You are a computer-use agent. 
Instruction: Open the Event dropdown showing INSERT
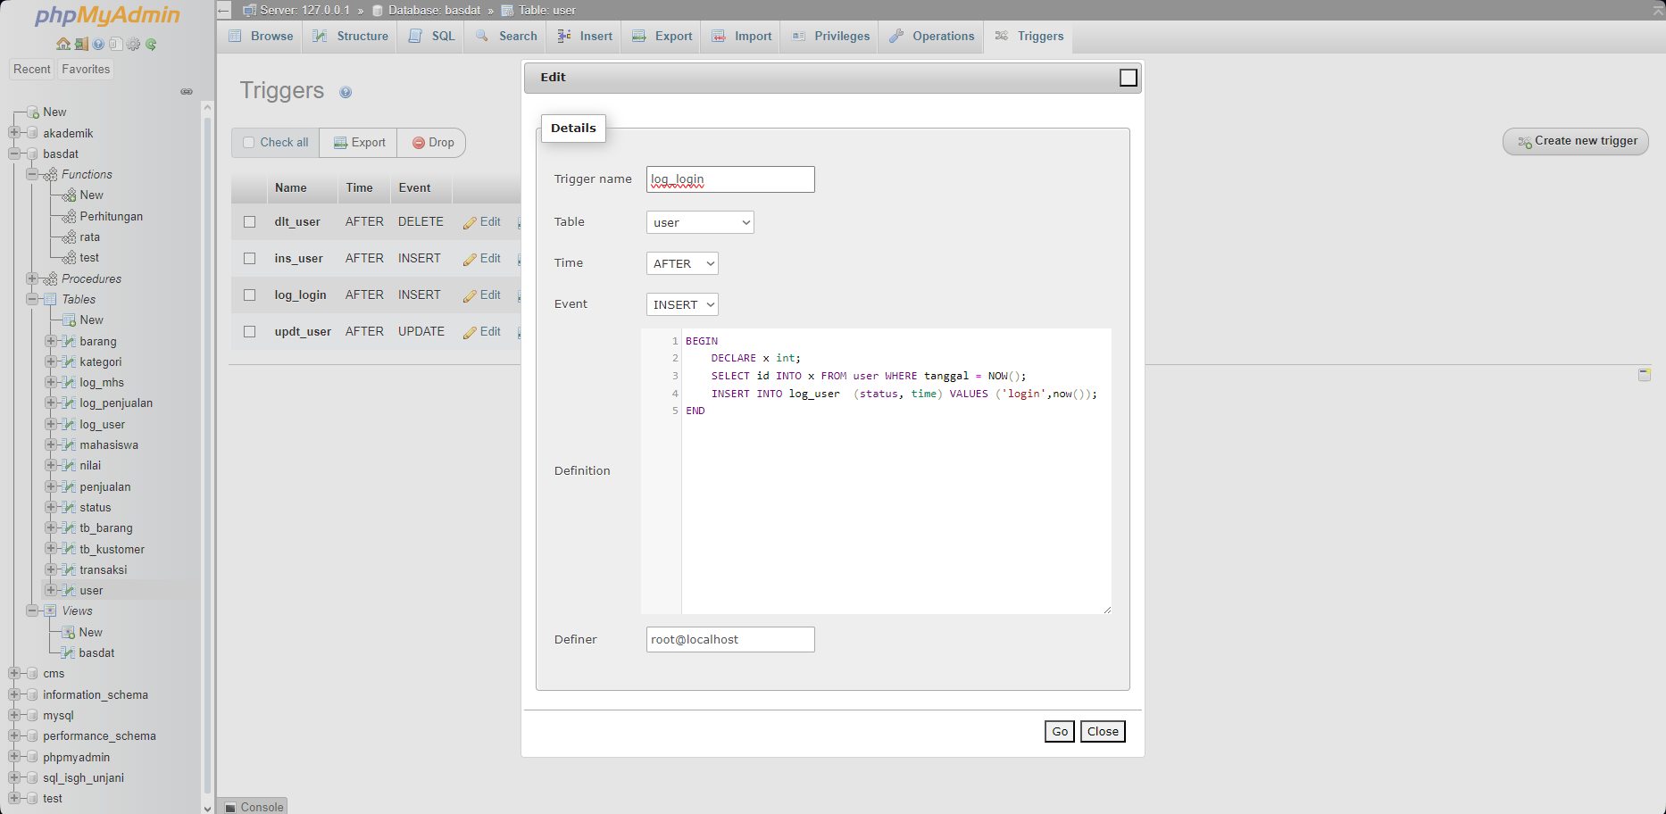tap(682, 304)
